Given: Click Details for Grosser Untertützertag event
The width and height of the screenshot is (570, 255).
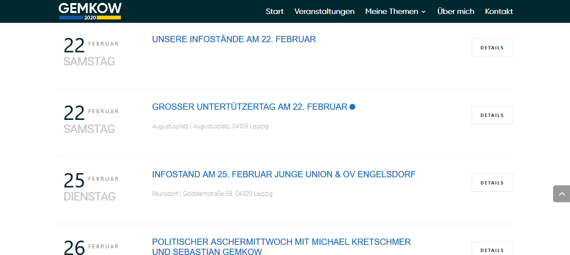Looking at the screenshot, I should pyautogui.click(x=492, y=115).
